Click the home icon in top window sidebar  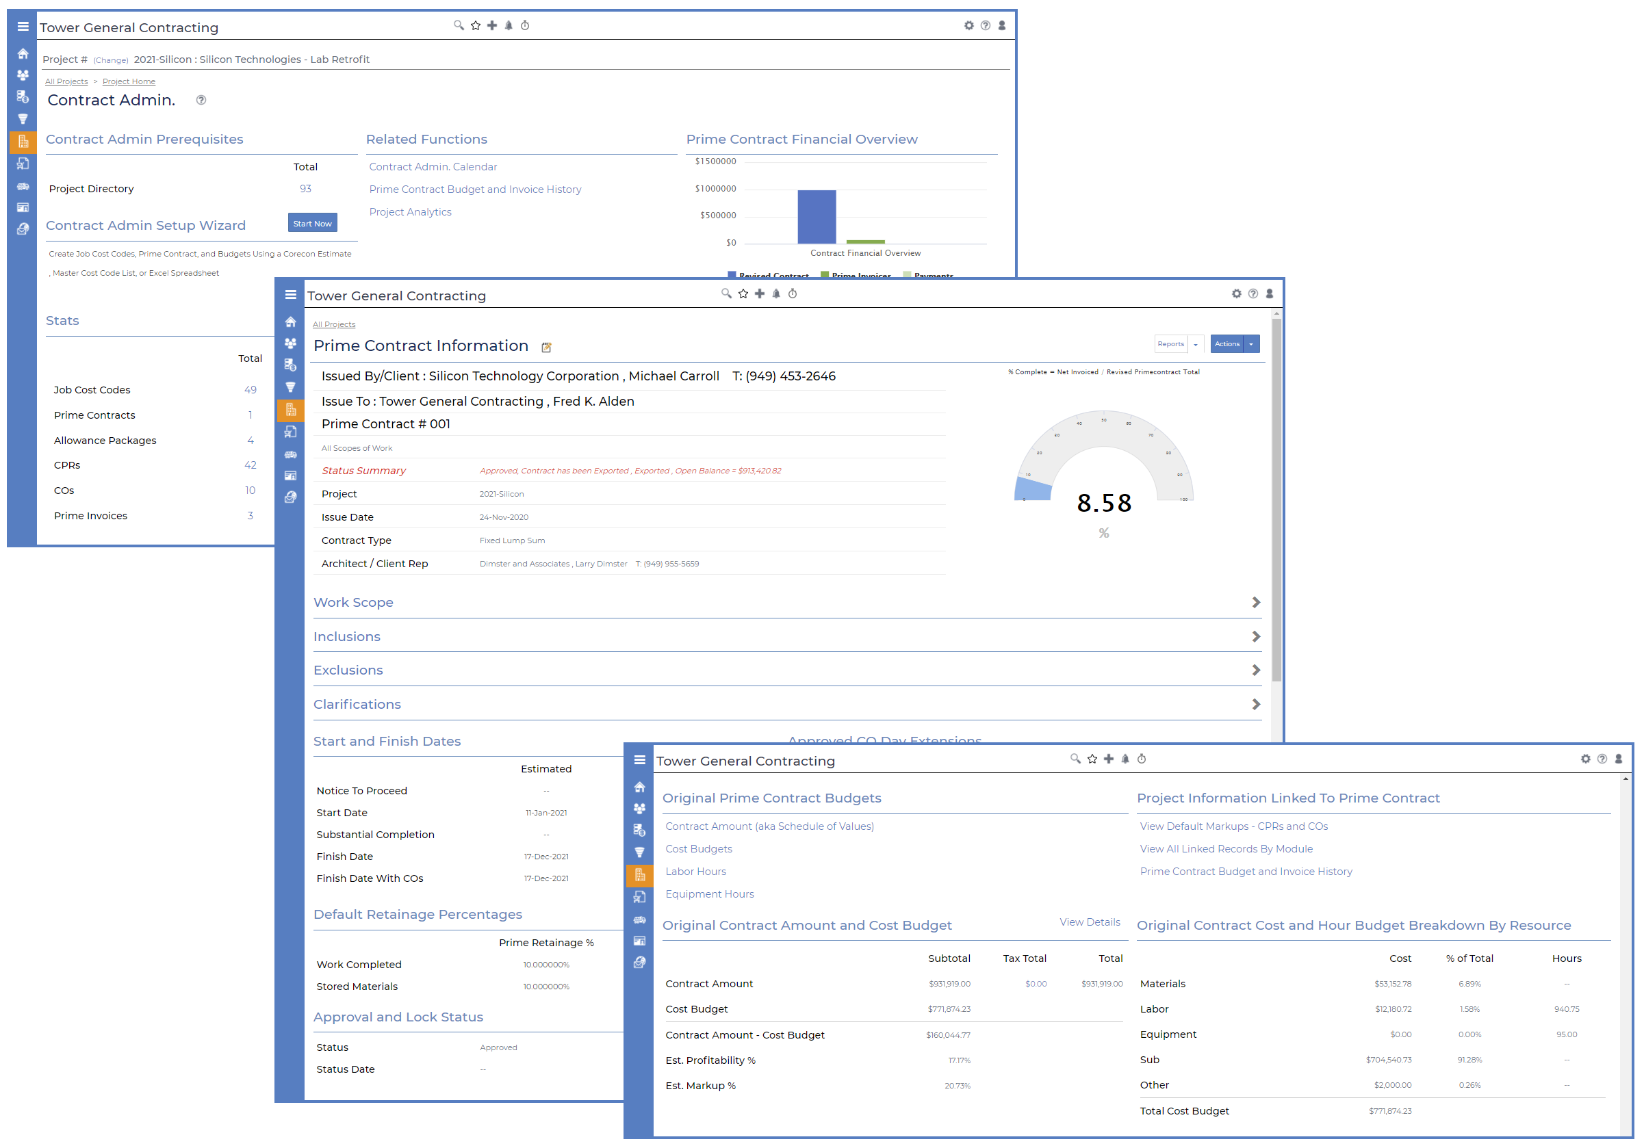coord(23,53)
